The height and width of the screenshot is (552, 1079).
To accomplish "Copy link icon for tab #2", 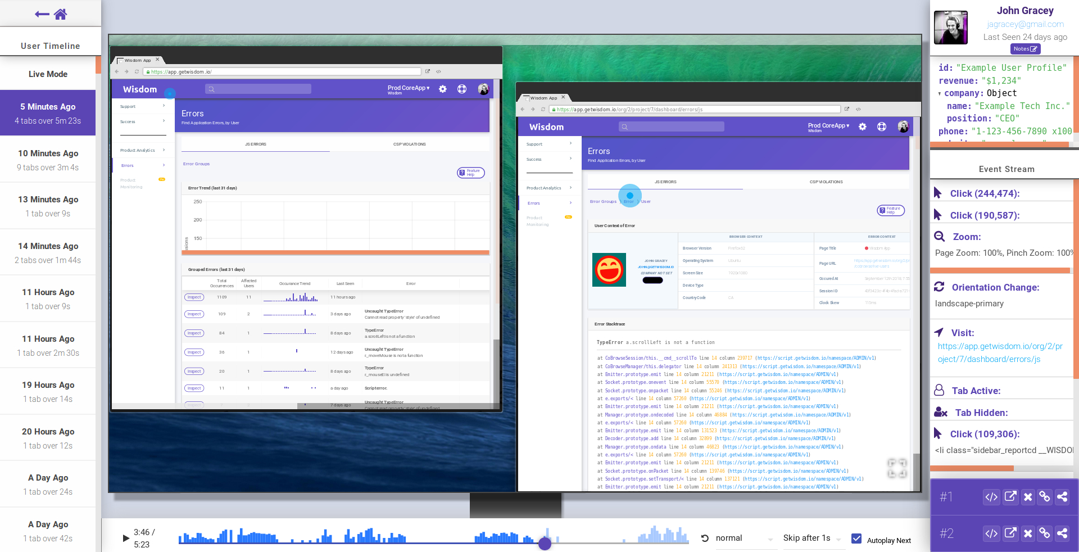I will [x=1045, y=533].
